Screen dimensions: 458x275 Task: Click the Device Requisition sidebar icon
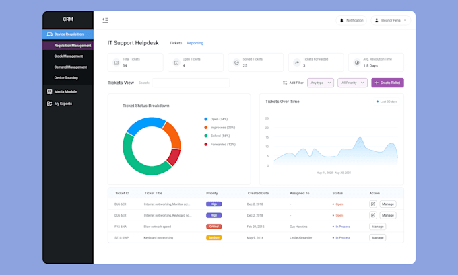pyautogui.click(x=50, y=34)
